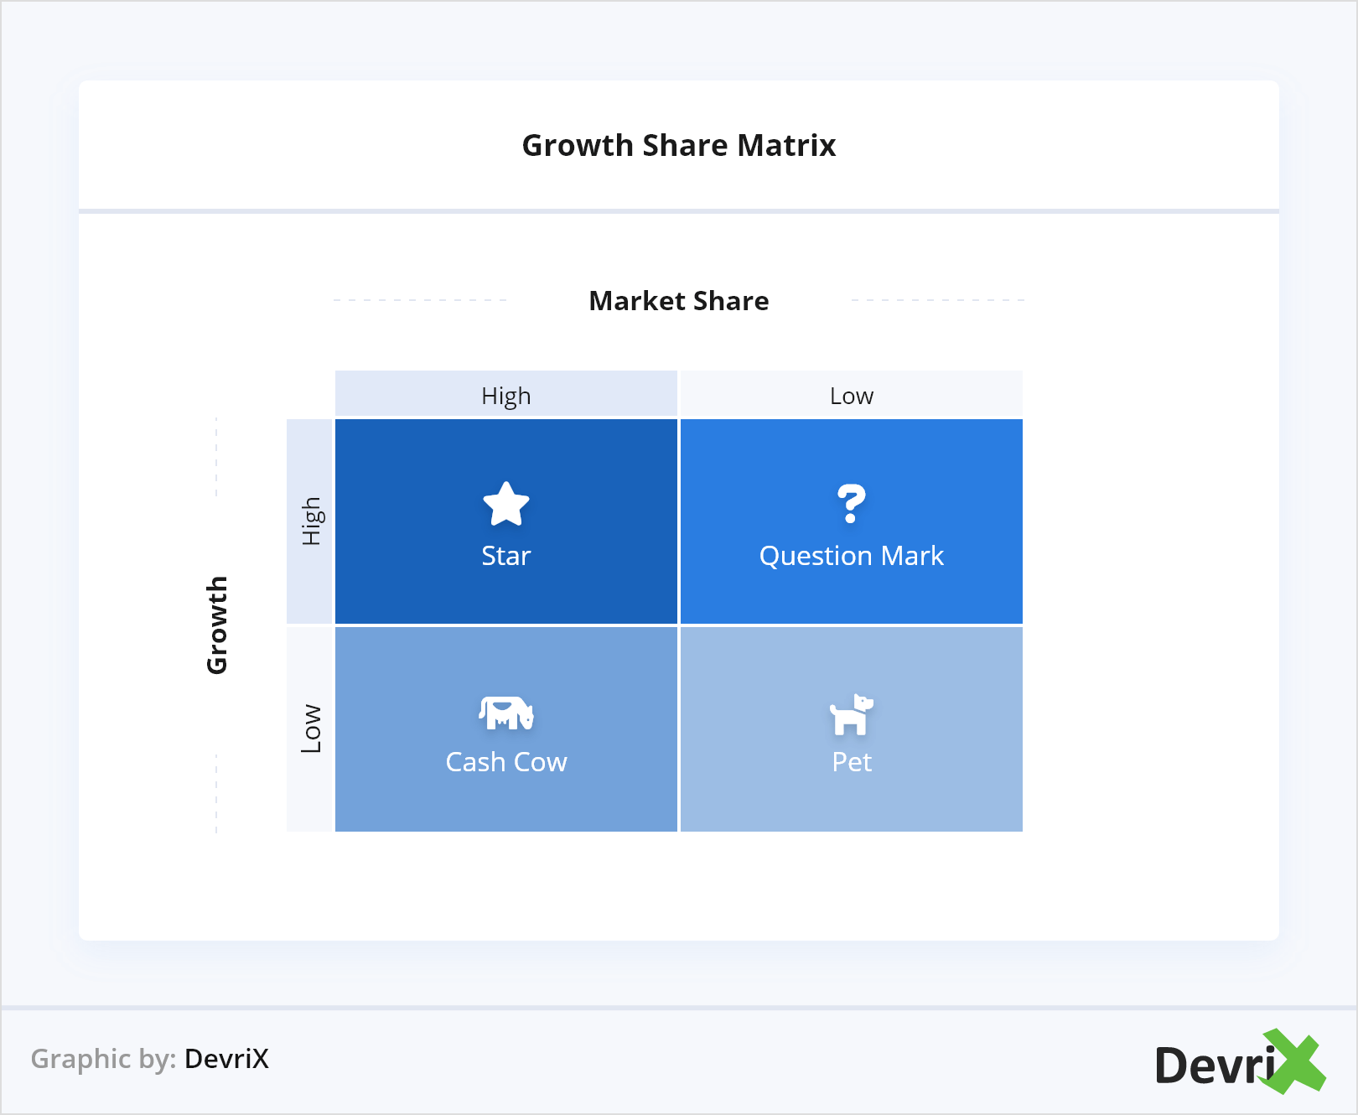Select the vertical "High" growth row header
This screenshot has width=1358, height=1115.
tap(311, 521)
